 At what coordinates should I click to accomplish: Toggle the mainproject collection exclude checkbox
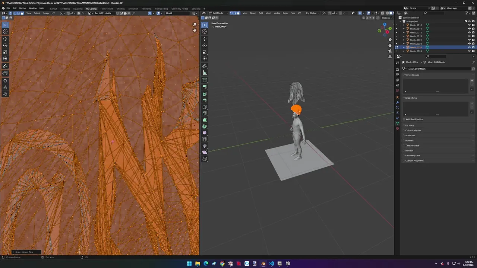pyautogui.click(x=465, y=21)
